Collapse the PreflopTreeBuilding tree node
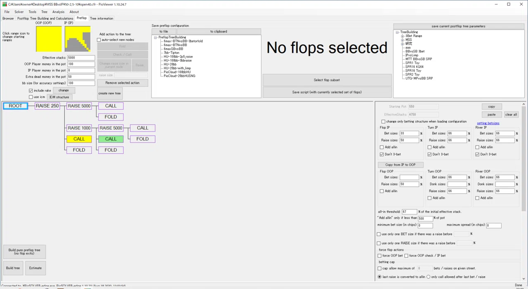528x289 pixels. [x=156, y=38]
